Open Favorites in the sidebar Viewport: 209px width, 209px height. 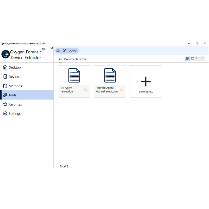point(27,104)
